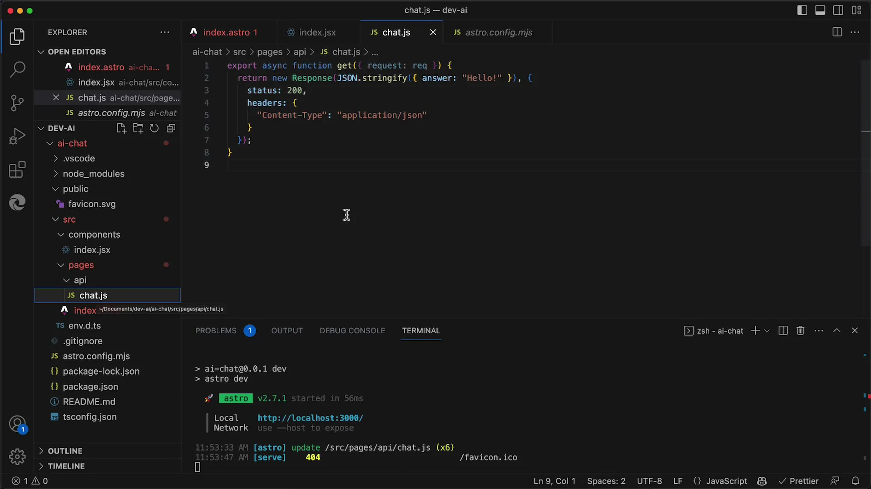Click the Prettier status bar item
The height and width of the screenshot is (489, 871).
click(798, 481)
